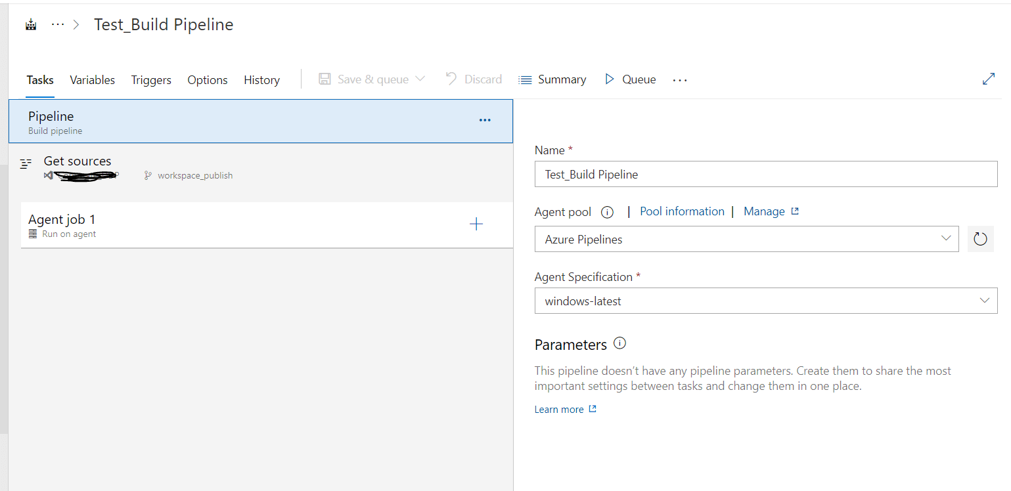
Task: Open the Pool information link
Action: tap(682, 211)
